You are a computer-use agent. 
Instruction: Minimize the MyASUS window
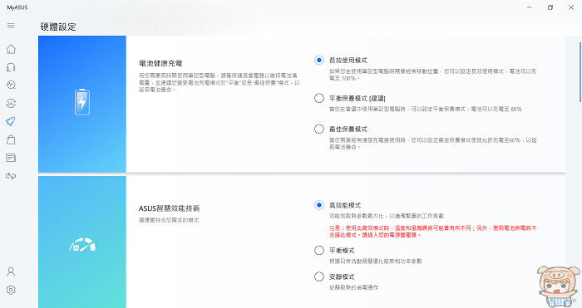coord(530,7)
